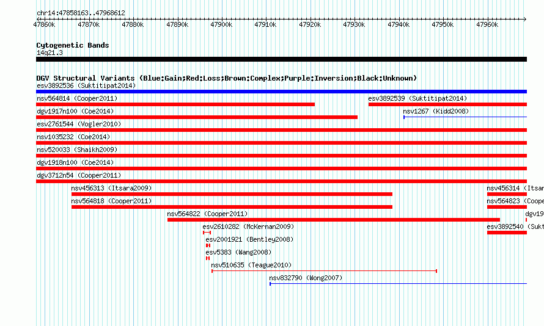Click the dgv1918n100 (Coe2014) label

[75, 162]
